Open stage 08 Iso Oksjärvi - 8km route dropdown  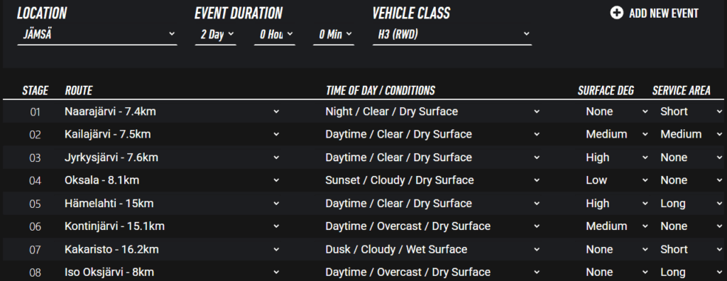pyautogui.click(x=173, y=272)
